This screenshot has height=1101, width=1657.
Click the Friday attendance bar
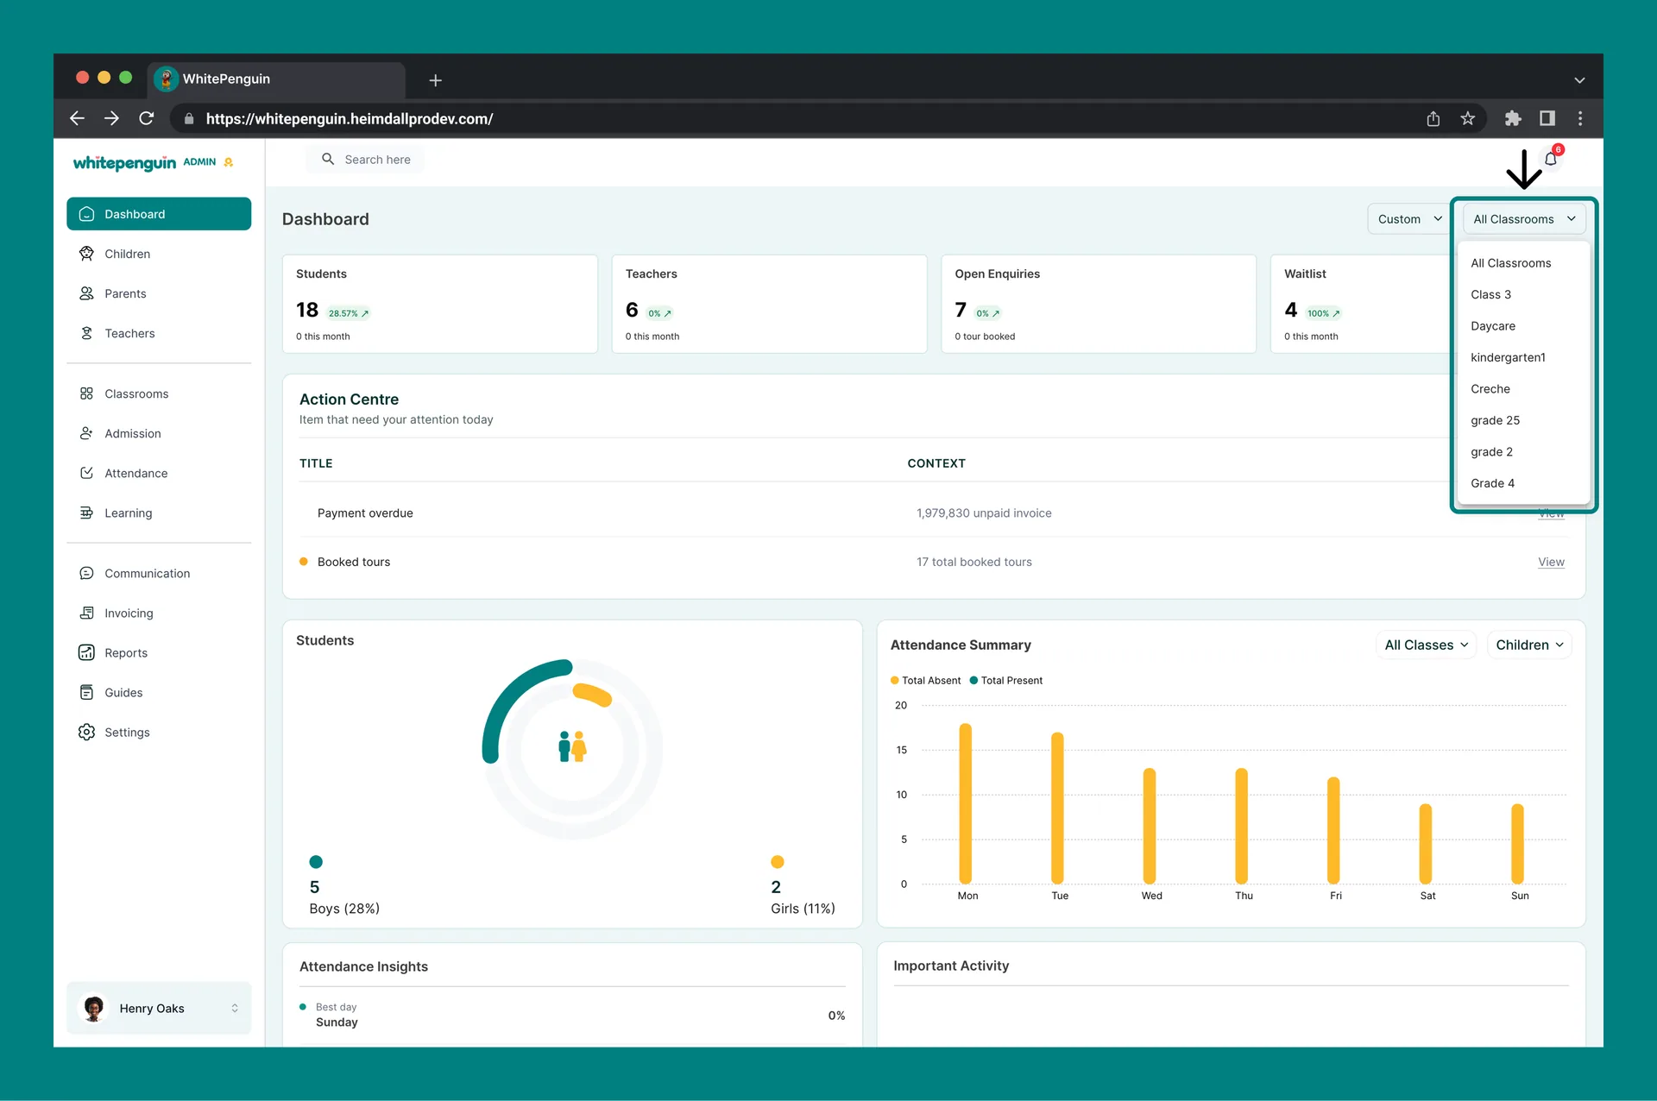click(x=1333, y=830)
